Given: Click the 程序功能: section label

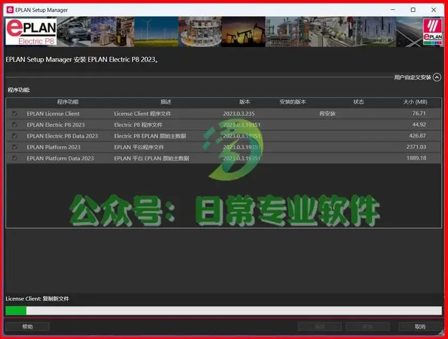Looking at the screenshot, I should pyautogui.click(x=19, y=90).
